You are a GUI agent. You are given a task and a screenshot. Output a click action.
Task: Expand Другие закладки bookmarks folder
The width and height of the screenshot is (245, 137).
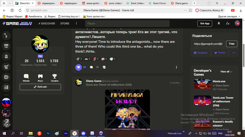(x=229, y=16)
